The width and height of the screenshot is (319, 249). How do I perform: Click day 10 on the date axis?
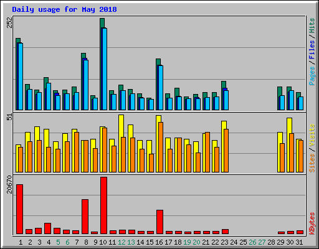click(103, 242)
